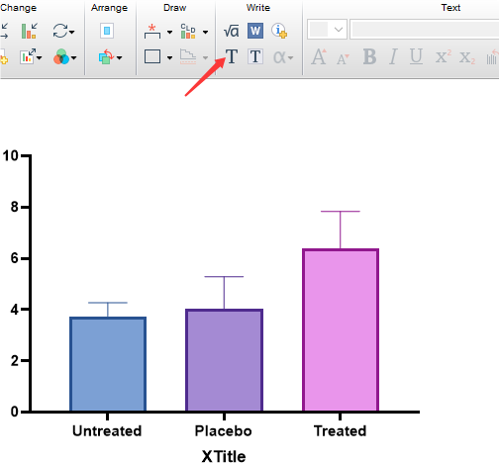Screen dimensions: 499x464
Task: Toggle Underline text formatting
Action: click(416, 56)
